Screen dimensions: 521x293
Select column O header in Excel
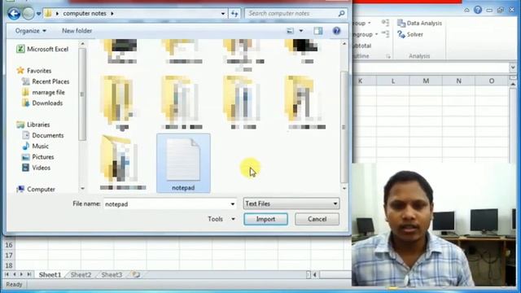point(492,81)
